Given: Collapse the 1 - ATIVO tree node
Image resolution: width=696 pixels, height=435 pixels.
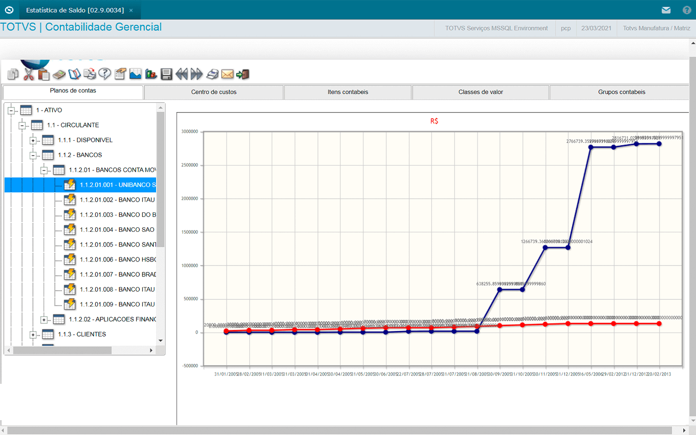Looking at the screenshot, I should click(11, 111).
